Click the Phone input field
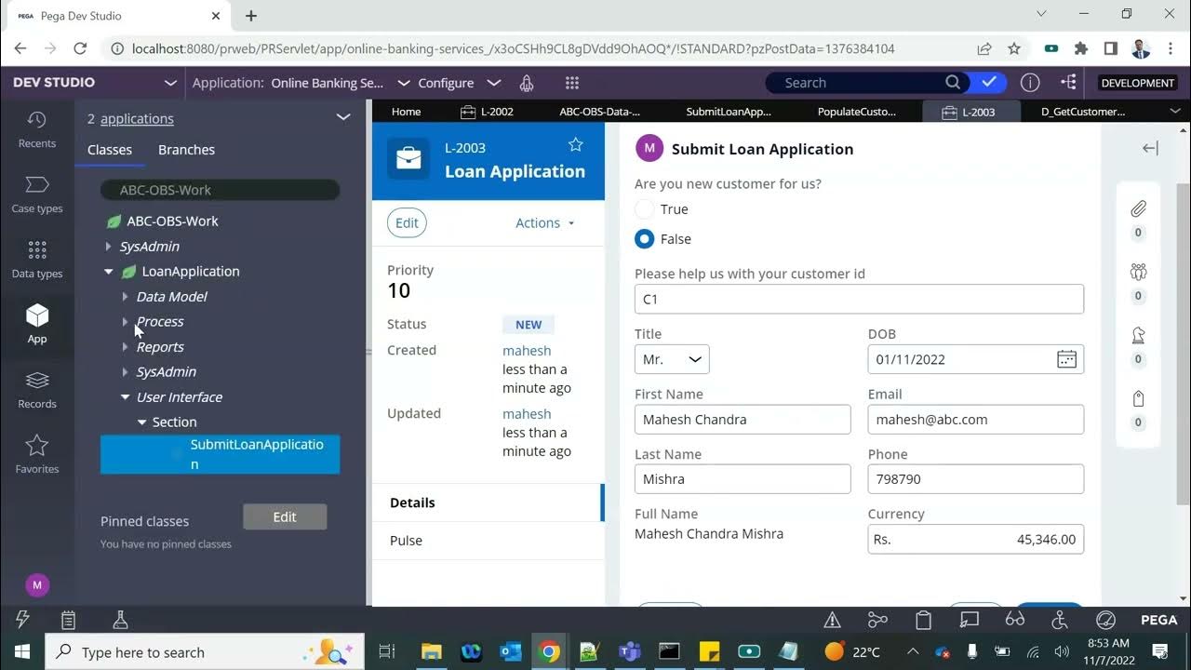Image resolution: width=1191 pixels, height=670 pixels. click(x=975, y=479)
